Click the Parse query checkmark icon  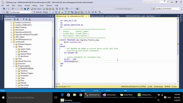click(53, 12)
